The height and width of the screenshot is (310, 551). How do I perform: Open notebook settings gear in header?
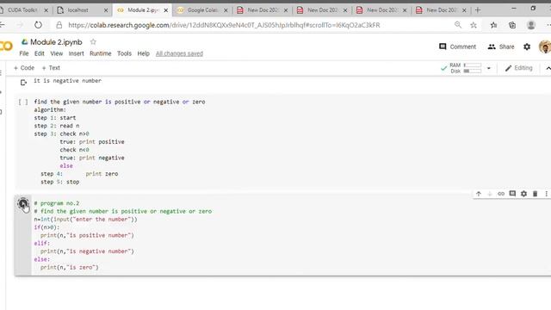coord(527,46)
